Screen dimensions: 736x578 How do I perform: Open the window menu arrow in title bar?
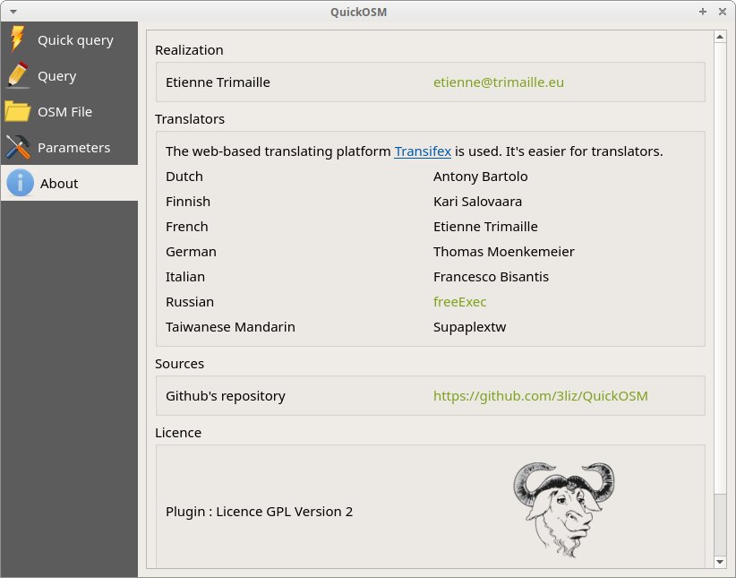13,12
